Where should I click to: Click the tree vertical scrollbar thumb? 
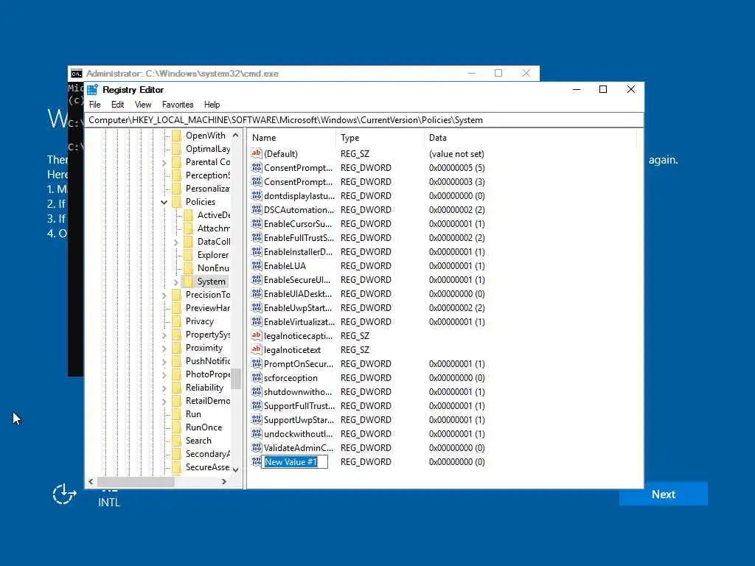[235, 378]
